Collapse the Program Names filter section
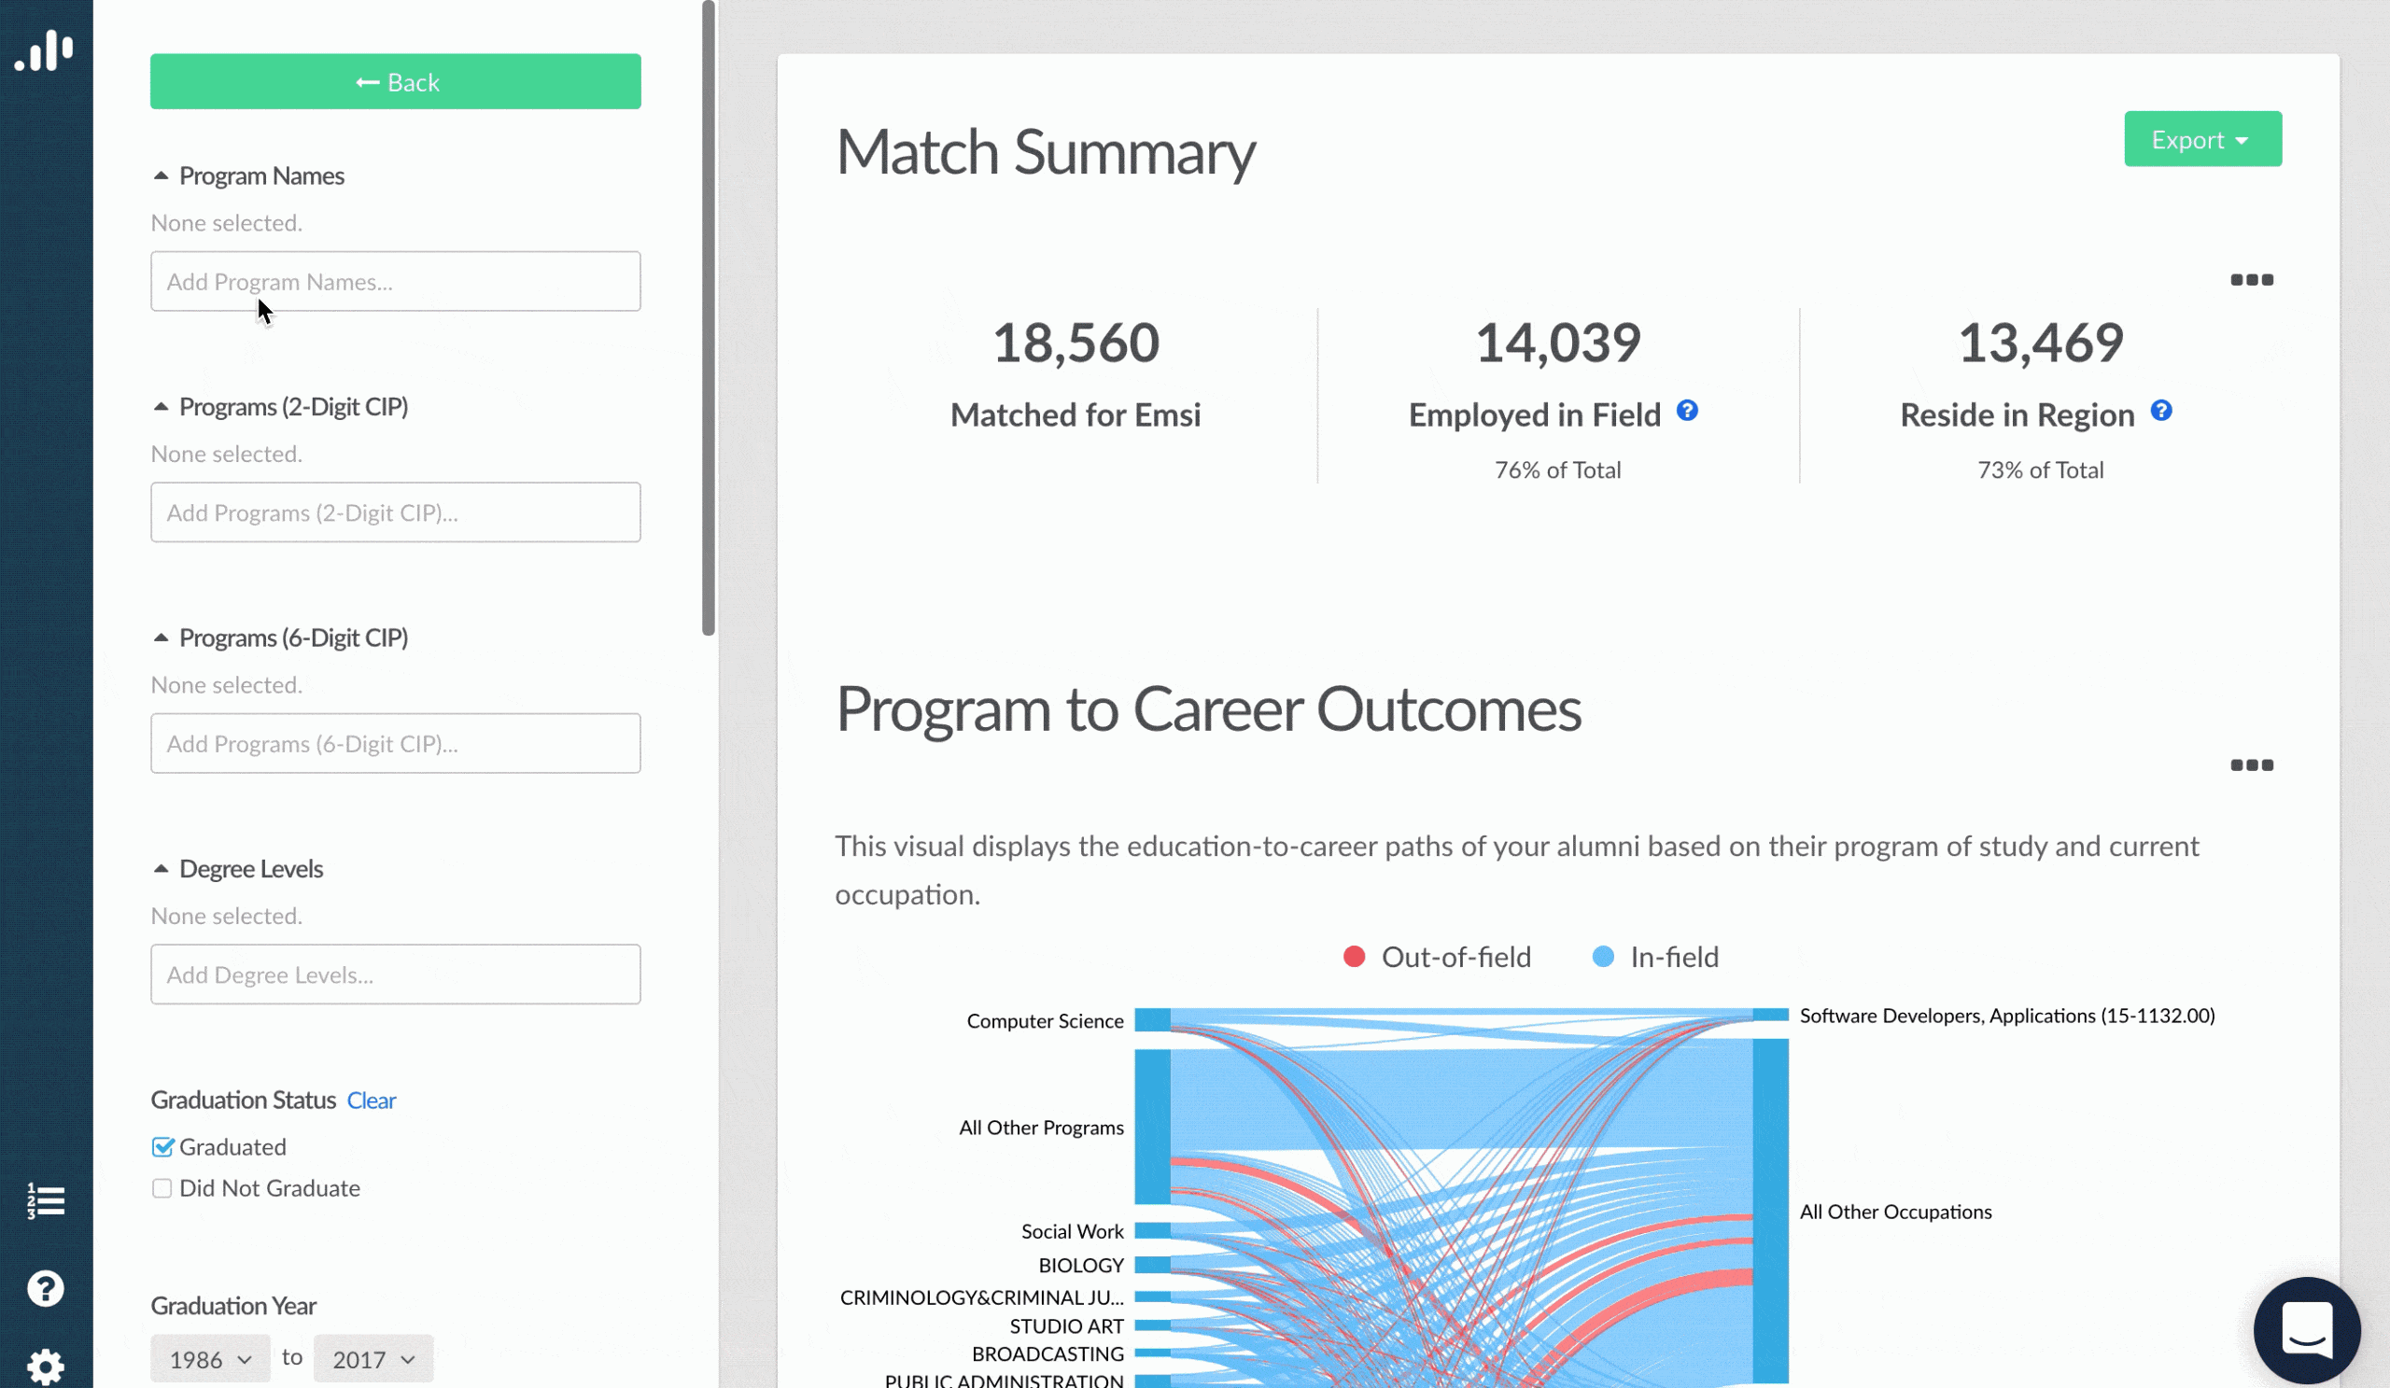The image size is (2390, 1388). (x=162, y=175)
